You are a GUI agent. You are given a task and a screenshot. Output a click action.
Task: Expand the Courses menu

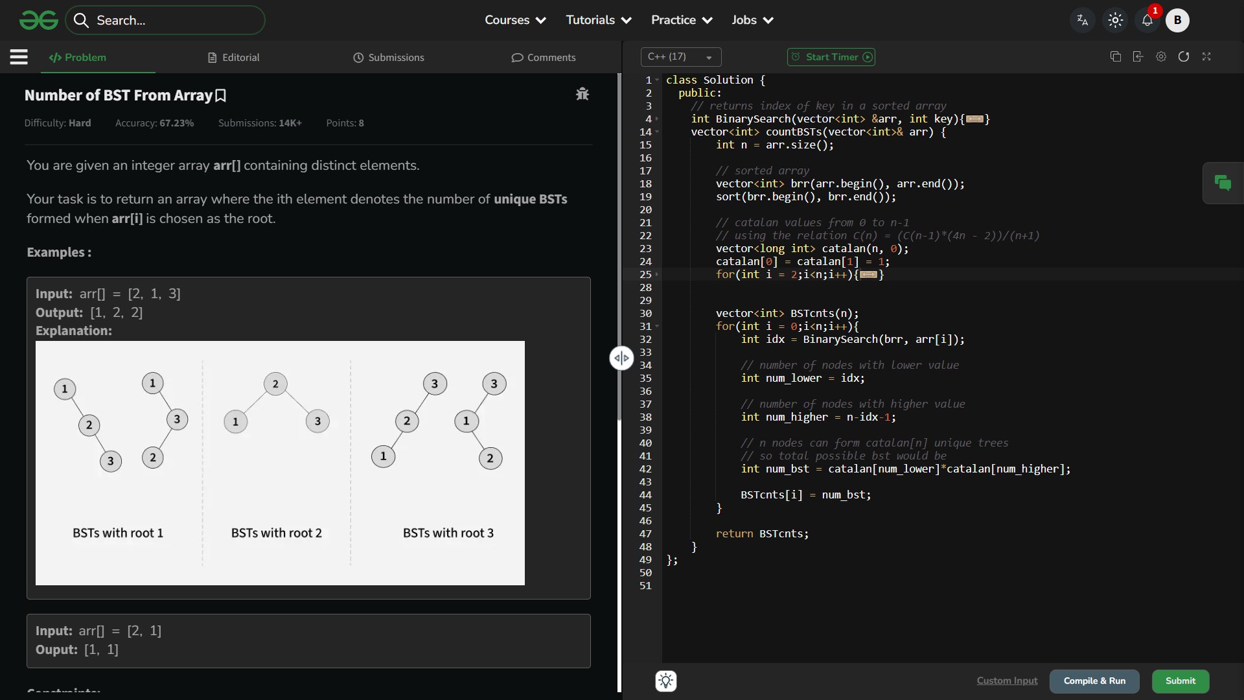pyautogui.click(x=515, y=20)
